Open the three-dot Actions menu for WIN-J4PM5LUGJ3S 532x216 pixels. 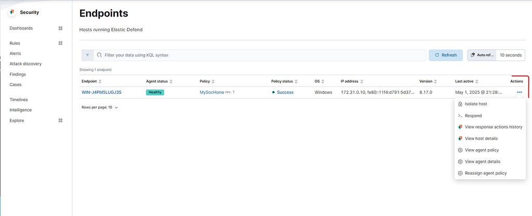pos(520,92)
